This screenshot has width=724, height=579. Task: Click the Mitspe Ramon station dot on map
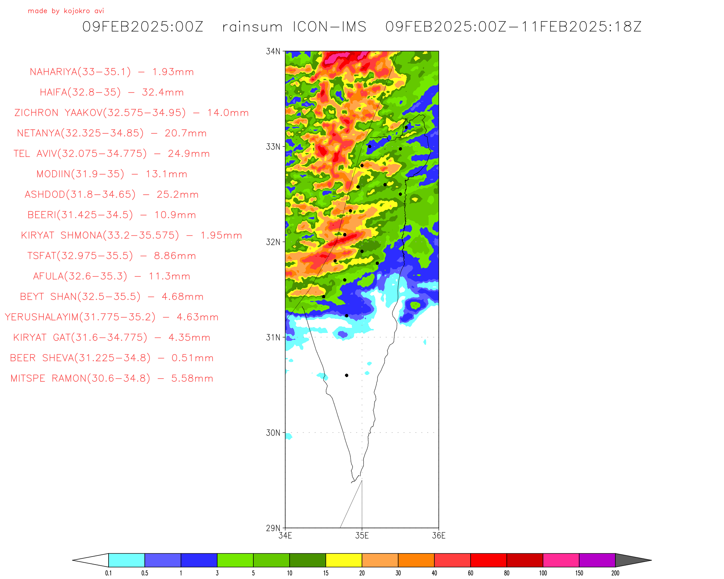pos(346,375)
